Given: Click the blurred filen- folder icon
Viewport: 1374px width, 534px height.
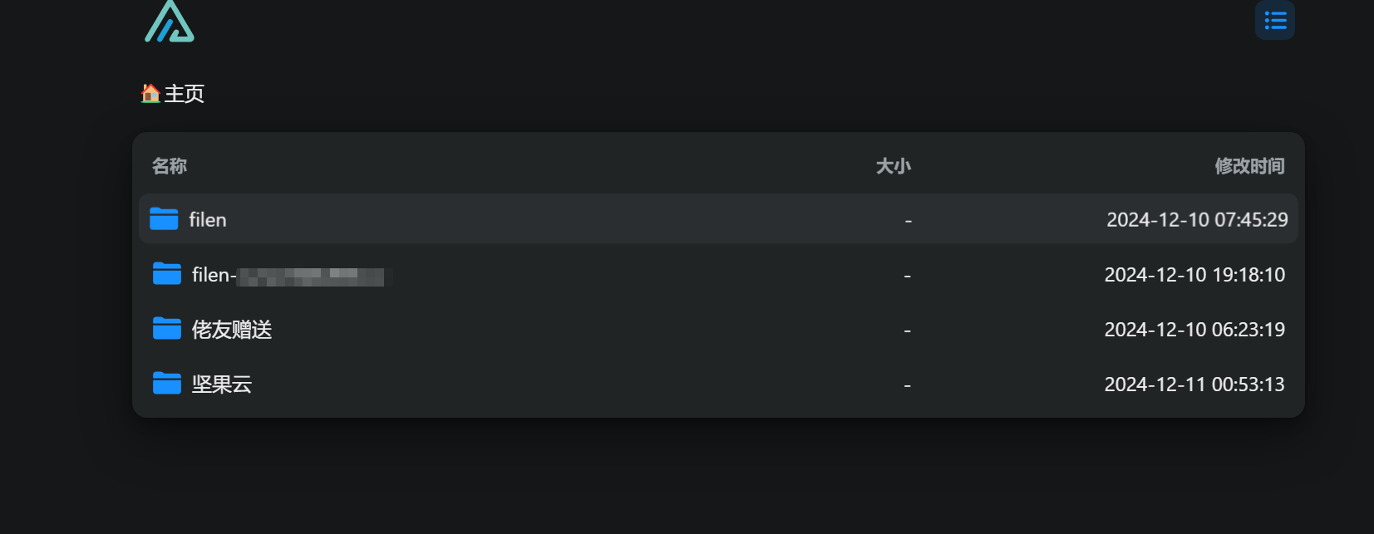Looking at the screenshot, I should (x=167, y=274).
